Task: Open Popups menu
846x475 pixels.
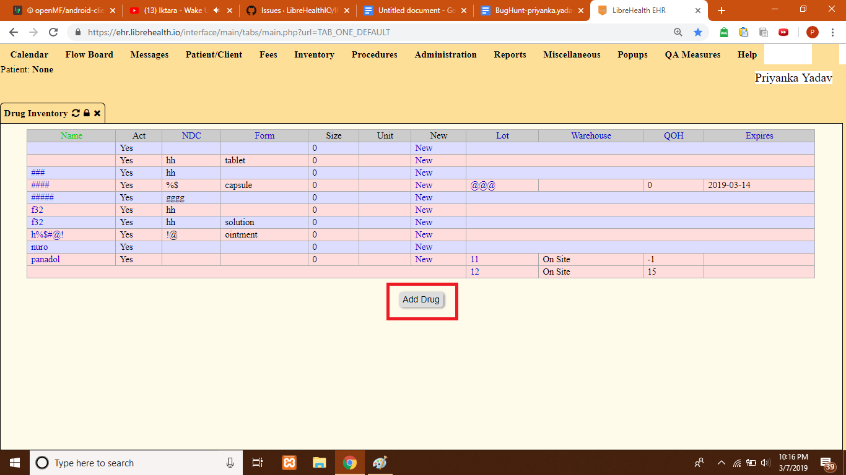Action: pos(632,54)
